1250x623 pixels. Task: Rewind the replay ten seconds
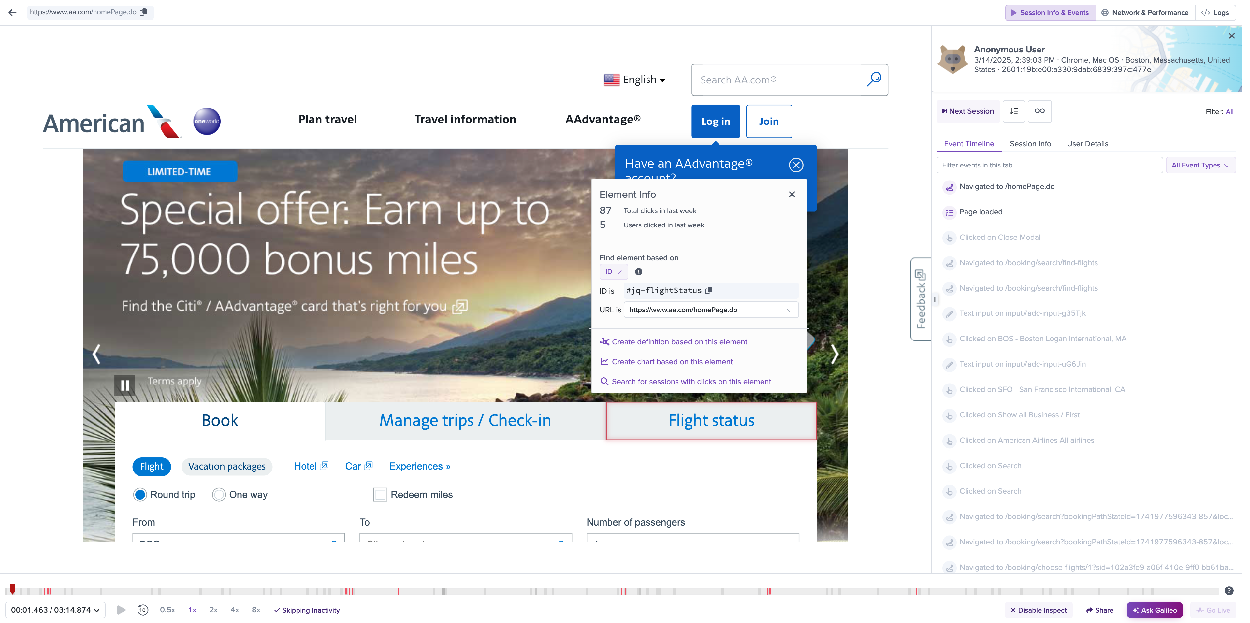pos(143,610)
